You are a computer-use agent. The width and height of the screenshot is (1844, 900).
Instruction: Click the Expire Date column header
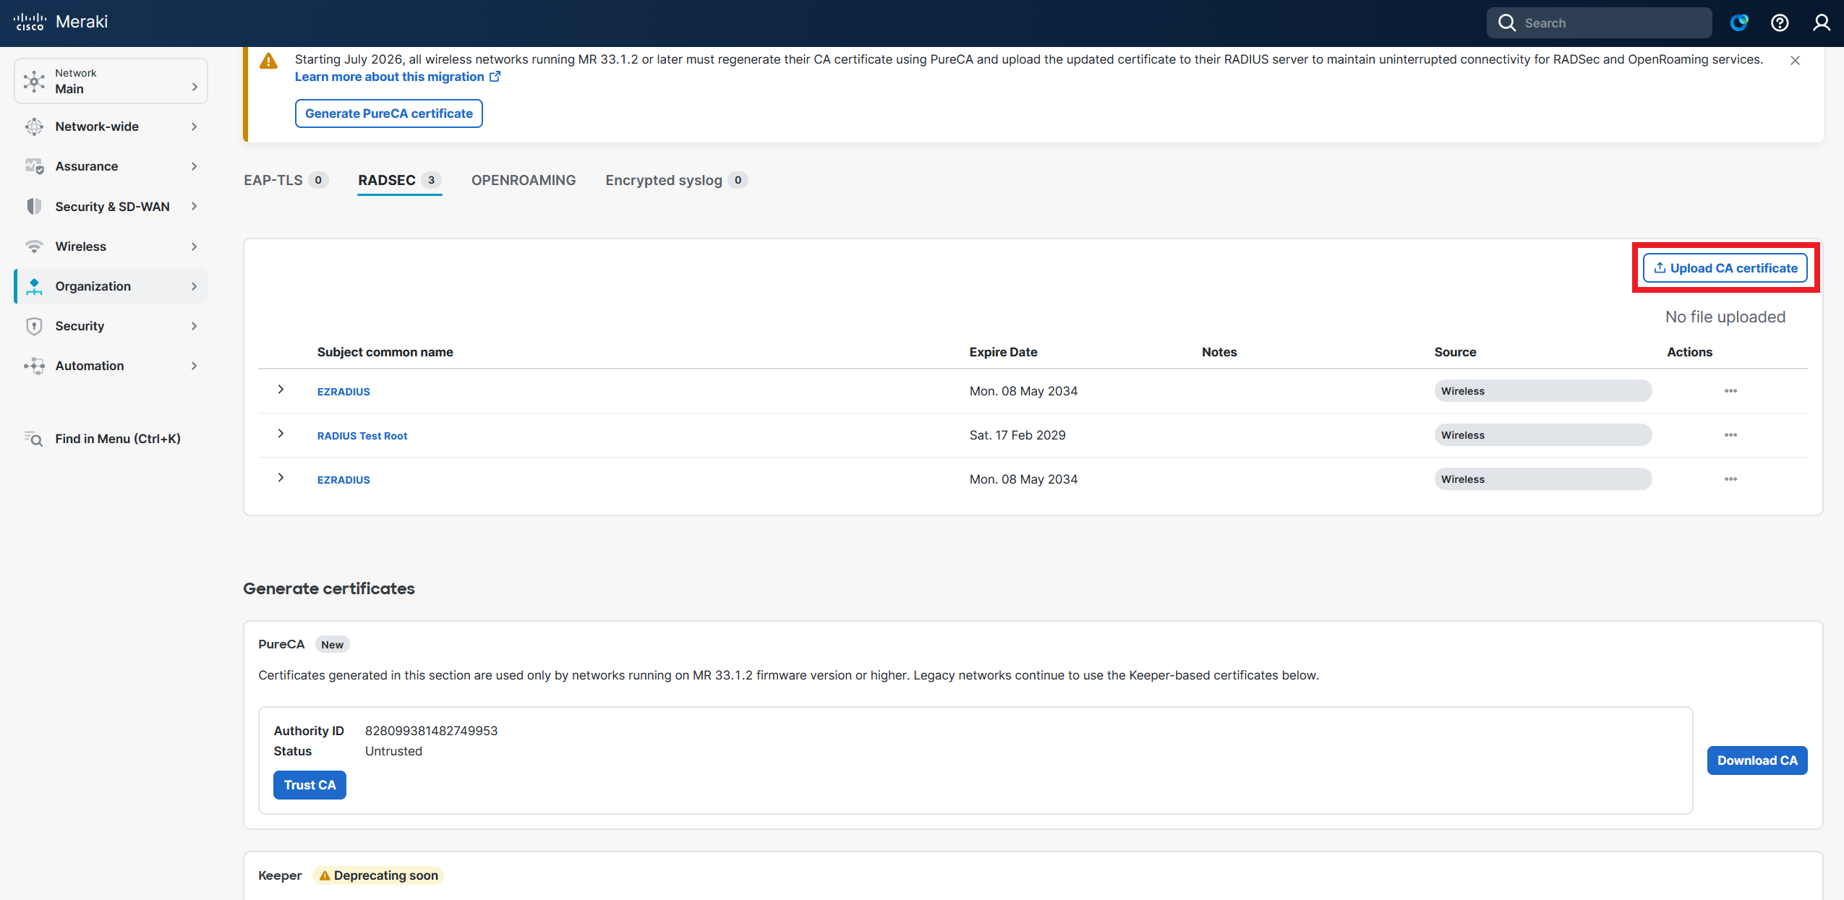1003,352
